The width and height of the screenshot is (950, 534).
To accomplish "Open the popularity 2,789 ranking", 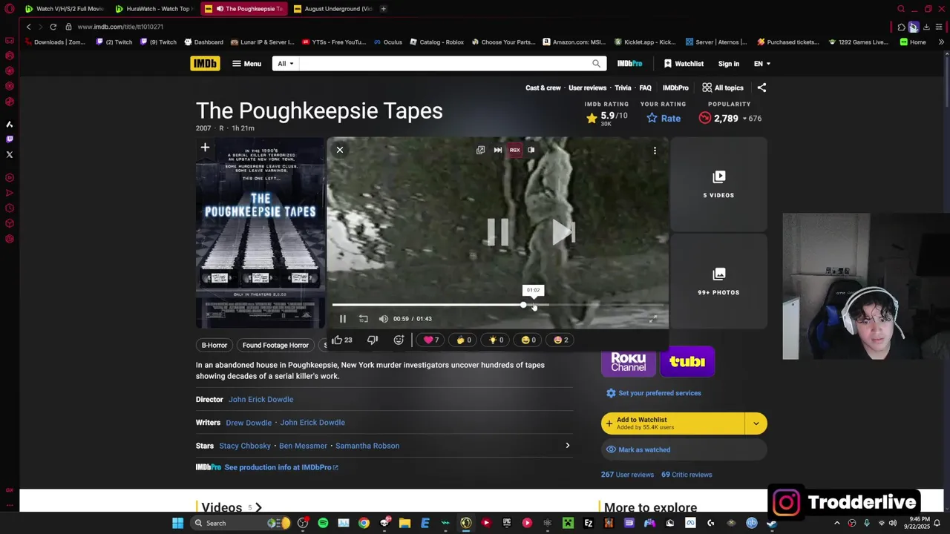I will pos(730,118).
